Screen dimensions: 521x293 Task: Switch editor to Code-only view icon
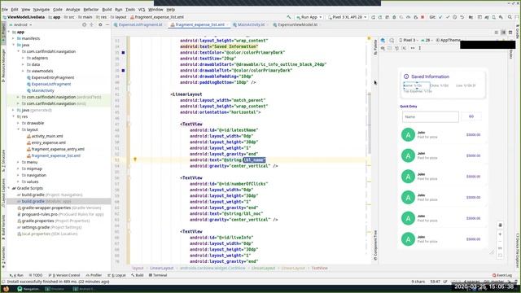[496, 33]
